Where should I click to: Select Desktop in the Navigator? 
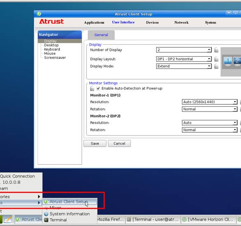51,45
